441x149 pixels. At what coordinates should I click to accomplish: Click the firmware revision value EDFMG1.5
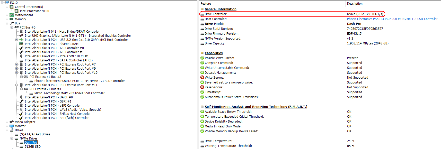tap(354, 33)
